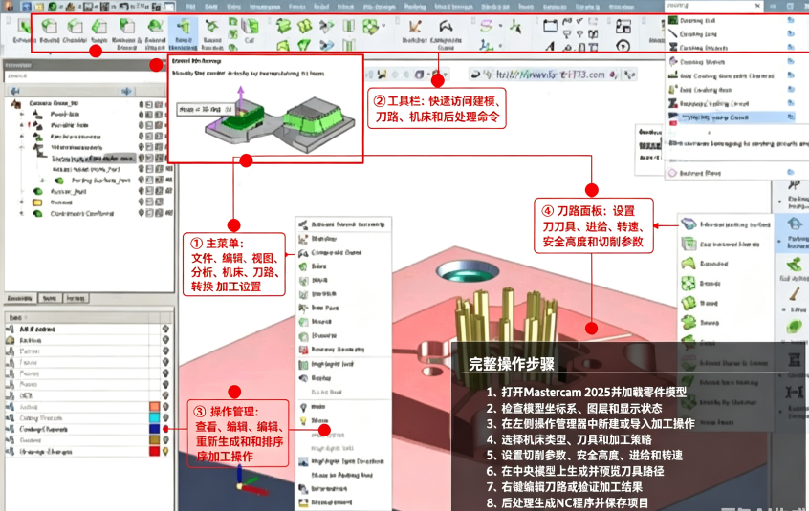The height and width of the screenshot is (511, 809).
Task: Click the red color swatch in level list
Action: 154,451
